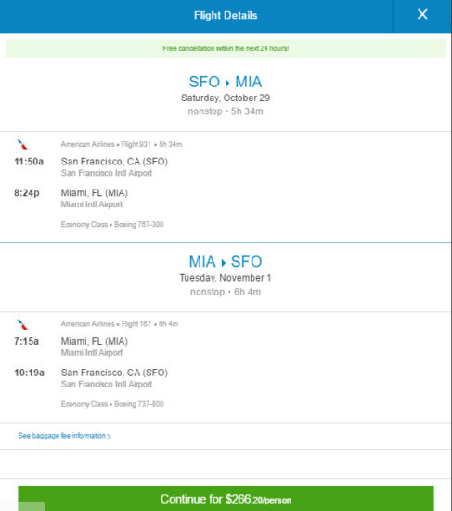Click the 8:24p arrival time
The height and width of the screenshot is (511, 452).
(x=27, y=193)
